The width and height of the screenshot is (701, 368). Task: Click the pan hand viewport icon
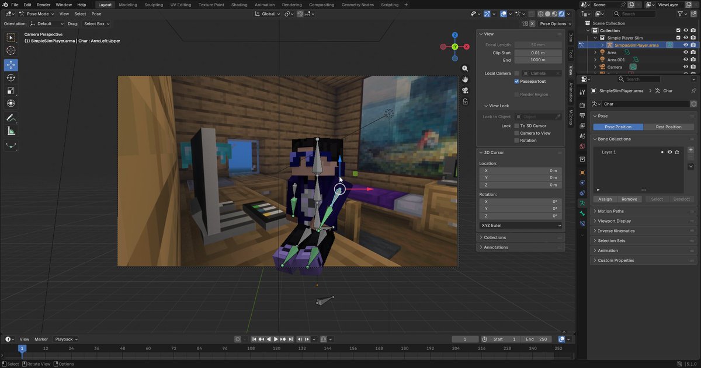[465, 79]
